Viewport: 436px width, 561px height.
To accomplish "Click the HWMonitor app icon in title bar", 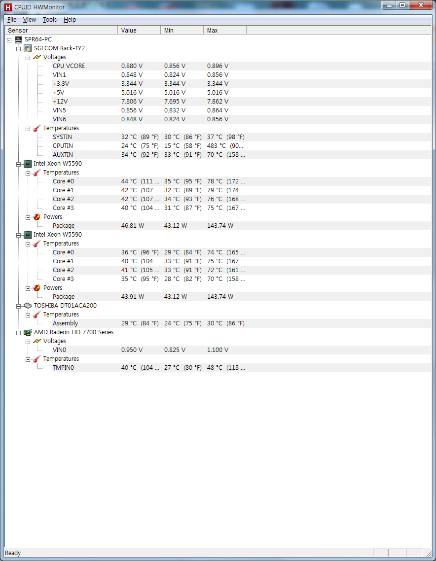I will click(7, 7).
